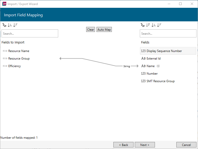Go back to the previous wizard step
The image size is (198, 149).
click(123, 145)
